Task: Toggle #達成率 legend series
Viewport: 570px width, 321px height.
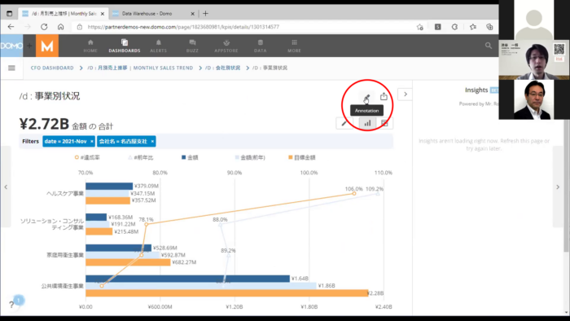Action: (87, 157)
